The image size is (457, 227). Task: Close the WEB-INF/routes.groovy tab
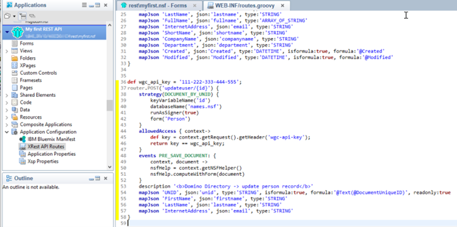pos(283,5)
